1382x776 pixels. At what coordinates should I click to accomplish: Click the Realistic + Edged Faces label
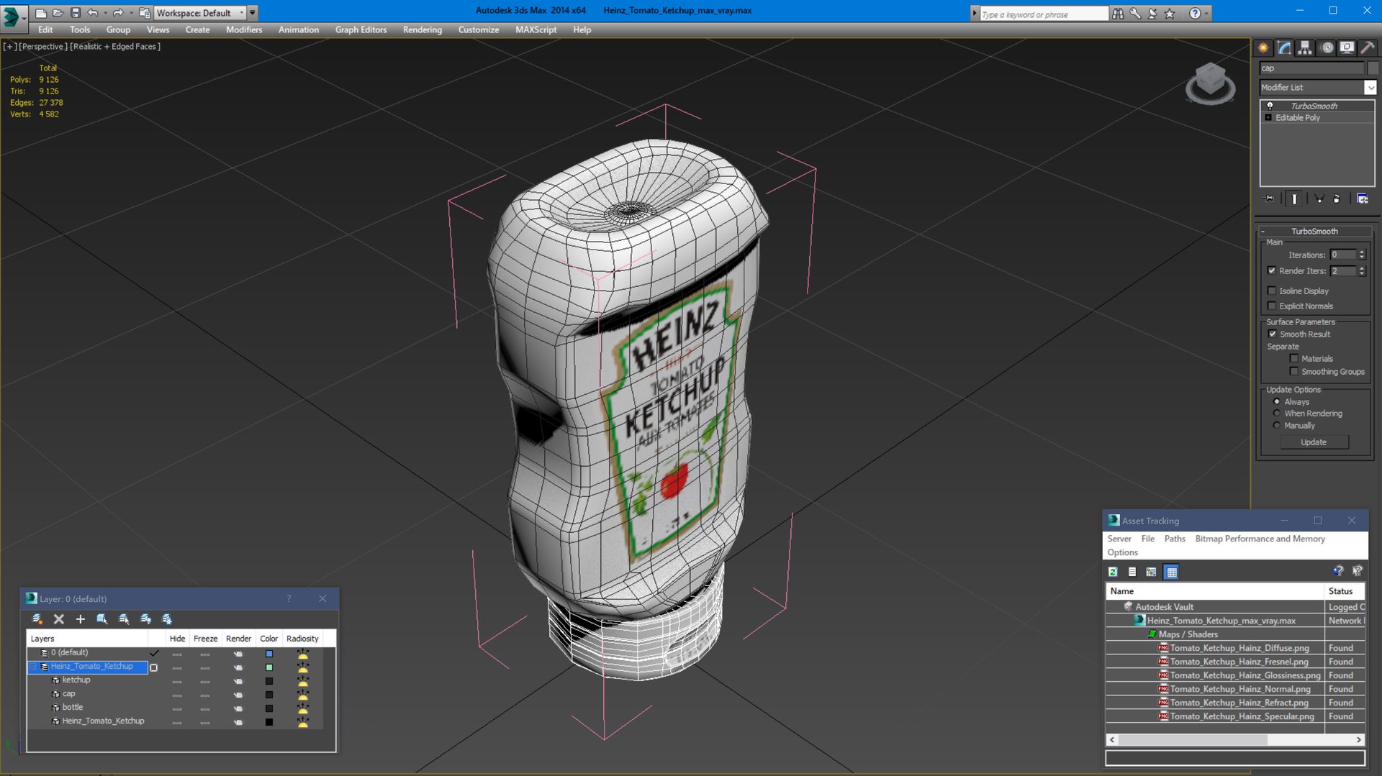115,46
